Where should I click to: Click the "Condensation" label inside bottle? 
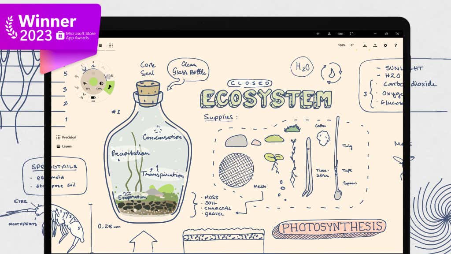(163, 137)
